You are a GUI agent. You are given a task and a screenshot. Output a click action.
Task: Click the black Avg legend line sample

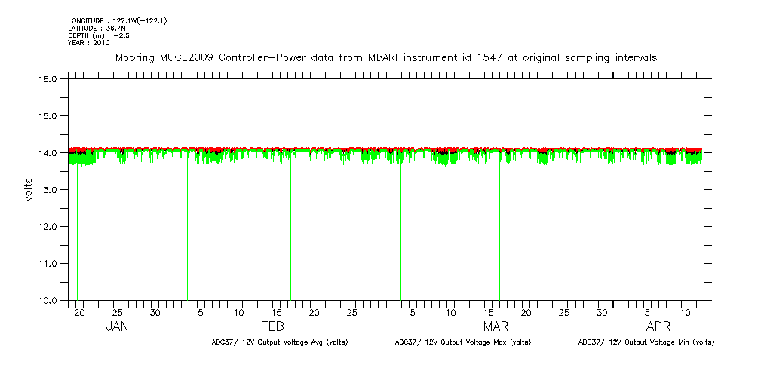(180, 342)
